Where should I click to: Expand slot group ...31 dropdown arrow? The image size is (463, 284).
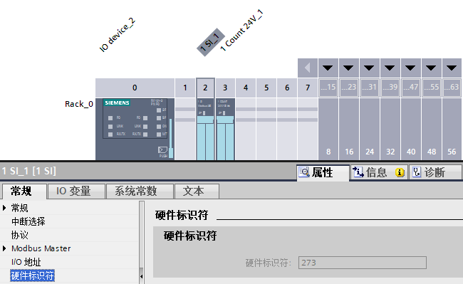(x=370, y=68)
